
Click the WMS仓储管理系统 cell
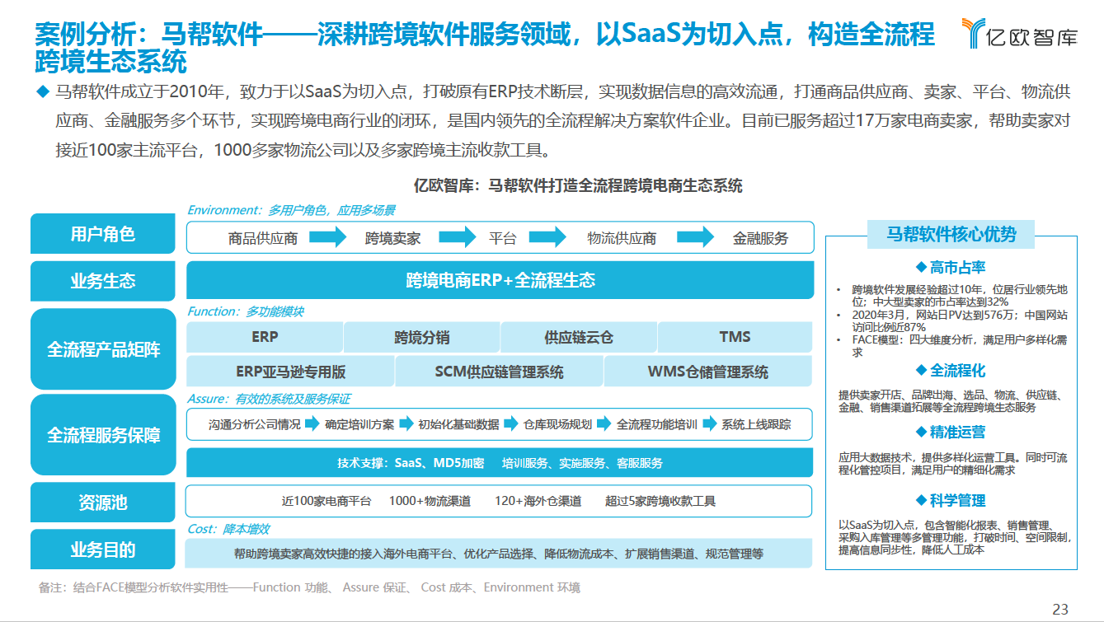(709, 372)
